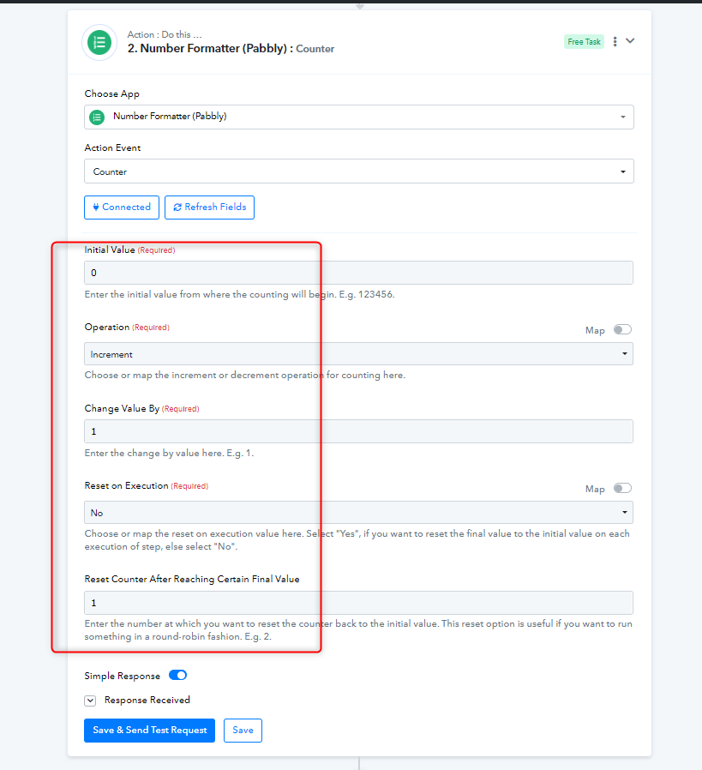Open the Reset on Execution dropdown
The height and width of the screenshot is (770, 702).
coord(359,513)
